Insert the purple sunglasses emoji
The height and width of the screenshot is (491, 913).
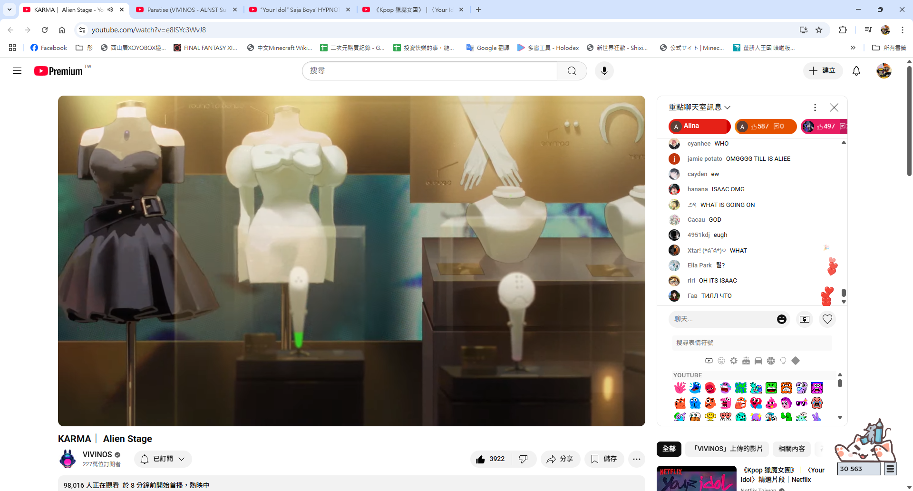pyautogui.click(x=802, y=403)
